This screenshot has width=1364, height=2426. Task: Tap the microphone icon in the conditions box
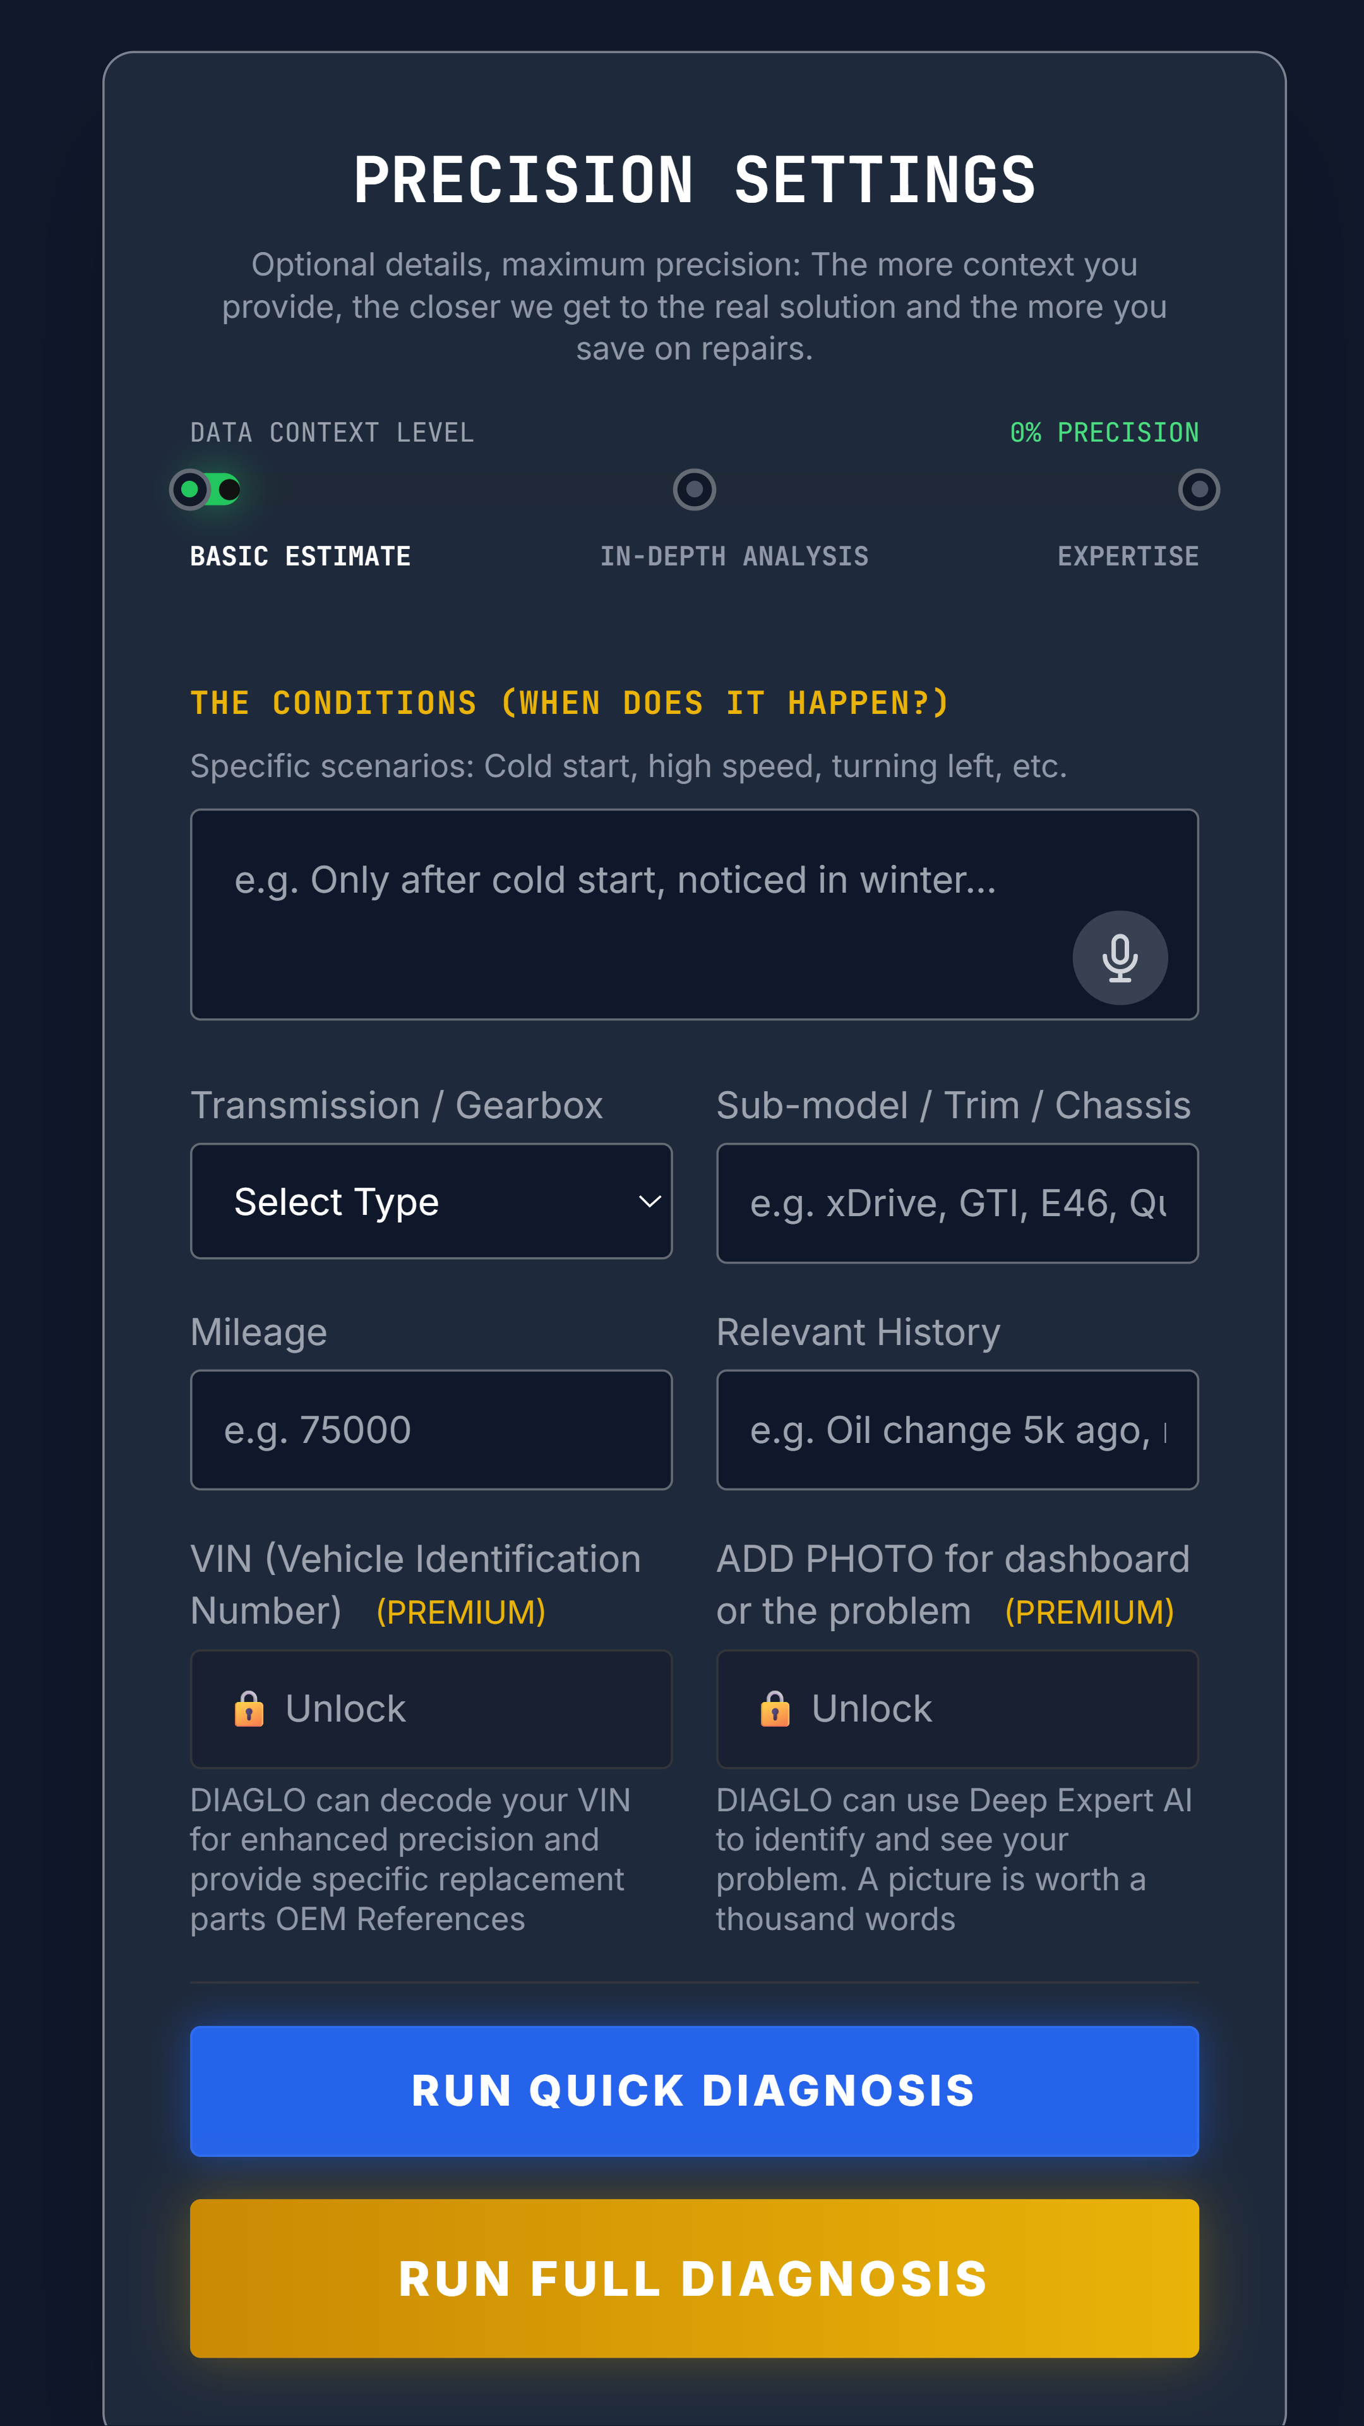coord(1119,957)
